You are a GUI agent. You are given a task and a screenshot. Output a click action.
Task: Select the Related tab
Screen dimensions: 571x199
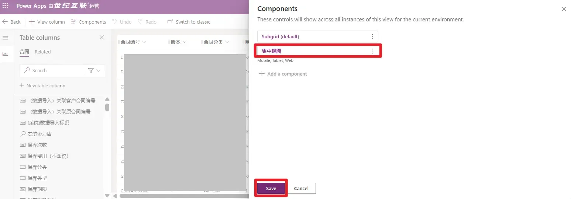(42, 52)
